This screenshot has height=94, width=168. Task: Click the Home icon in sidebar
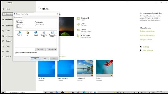click(x=3, y=9)
